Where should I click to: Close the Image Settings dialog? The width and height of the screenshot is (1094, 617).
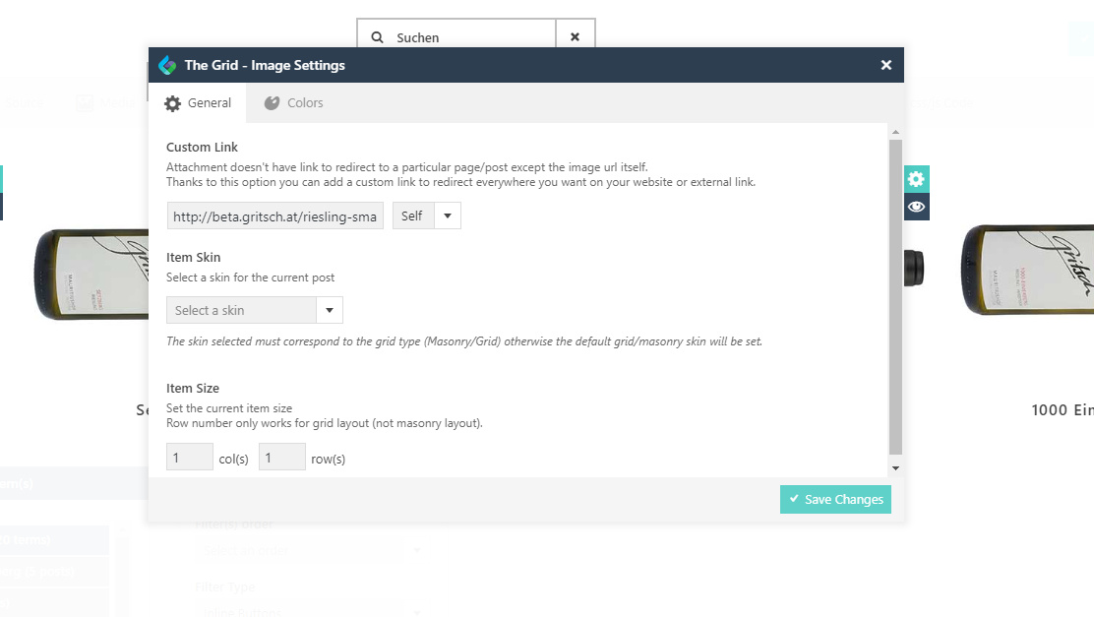[886, 65]
